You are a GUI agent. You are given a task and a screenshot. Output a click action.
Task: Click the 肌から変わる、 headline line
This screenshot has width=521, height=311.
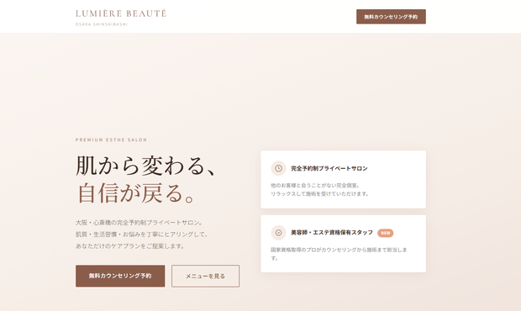pos(146,165)
